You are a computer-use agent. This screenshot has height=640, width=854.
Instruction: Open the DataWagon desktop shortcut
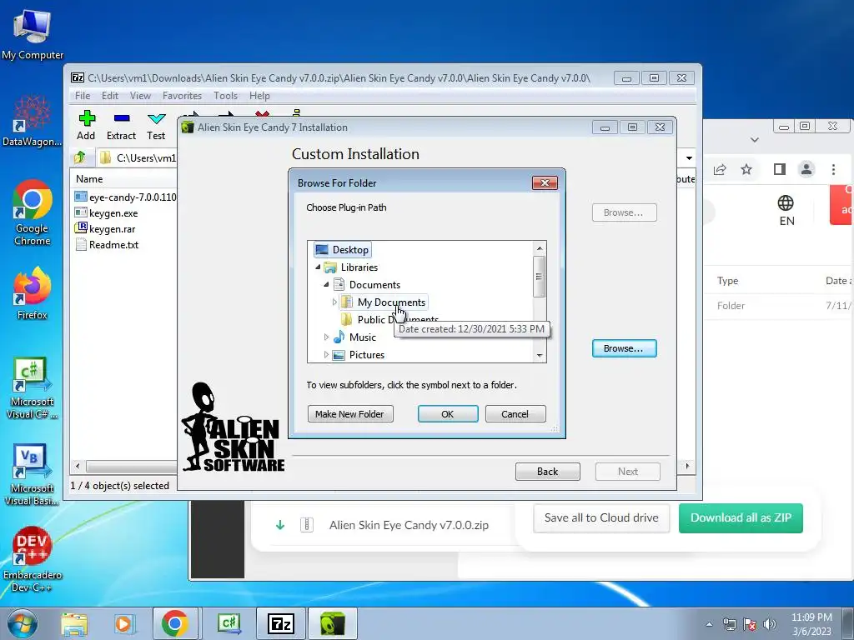[33, 121]
